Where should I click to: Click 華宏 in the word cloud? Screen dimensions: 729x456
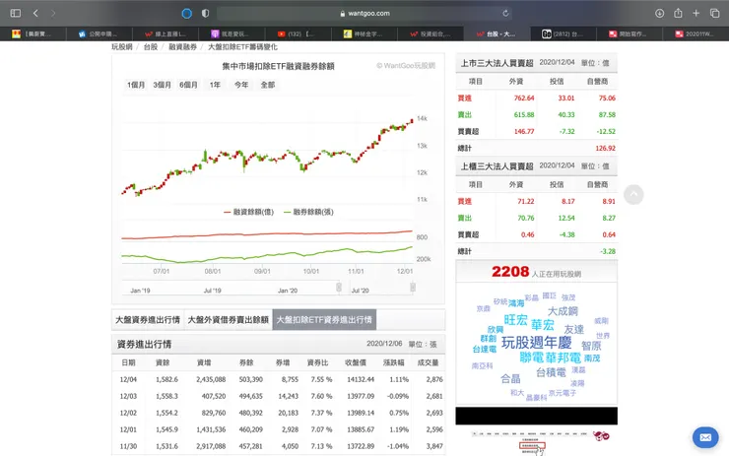click(543, 324)
